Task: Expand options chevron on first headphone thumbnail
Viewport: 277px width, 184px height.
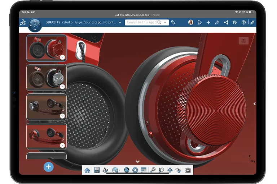Action: click(x=62, y=57)
